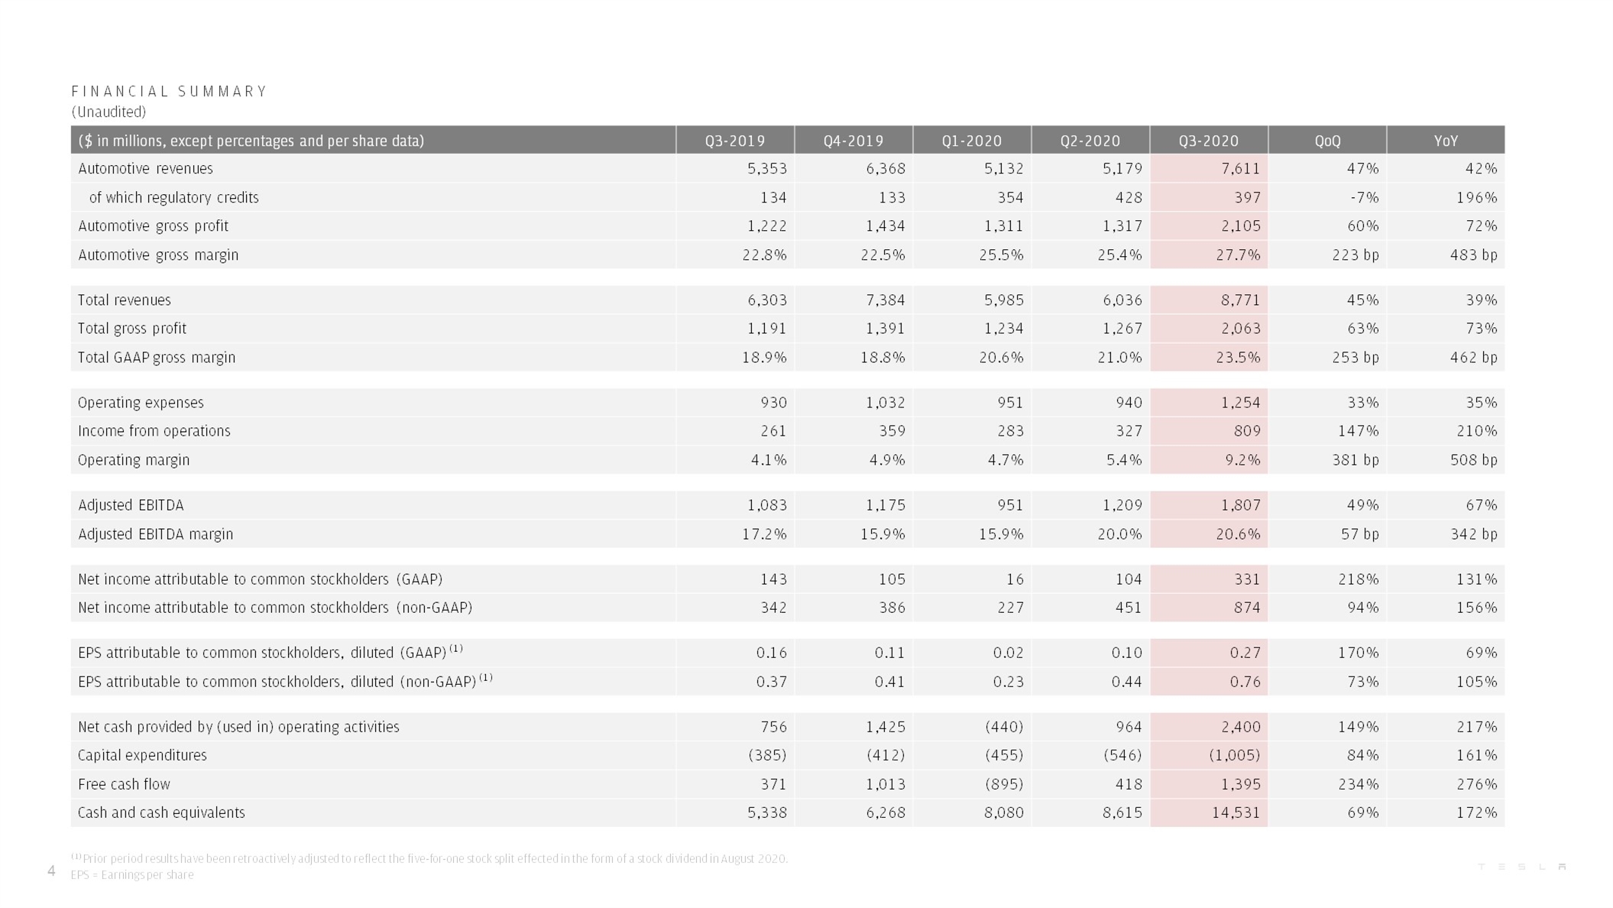The width and height of the screenshot is (1613, 908).
Task: Select the Q4-2019 column header
Action: coord(853,141)
